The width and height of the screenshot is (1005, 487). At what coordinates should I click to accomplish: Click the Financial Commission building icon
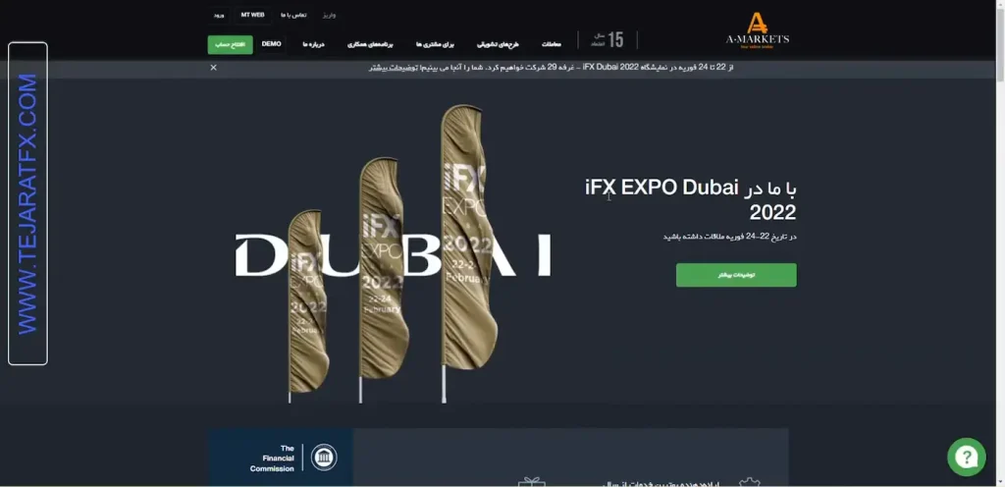(322, 458)
